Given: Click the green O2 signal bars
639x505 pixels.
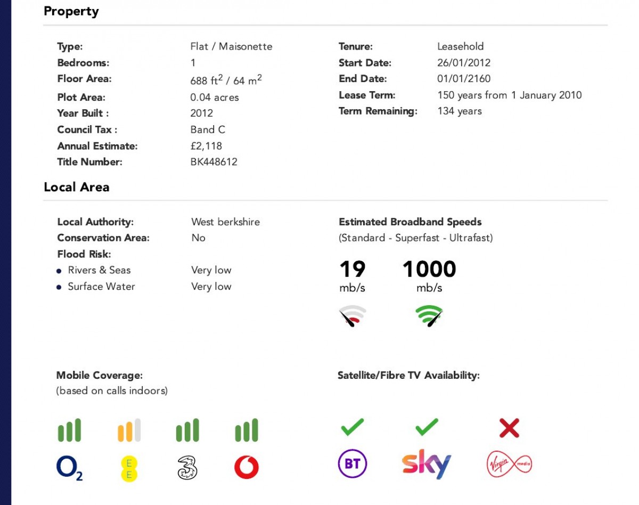Looking at the screenshot, I should [x=70, y=430].
